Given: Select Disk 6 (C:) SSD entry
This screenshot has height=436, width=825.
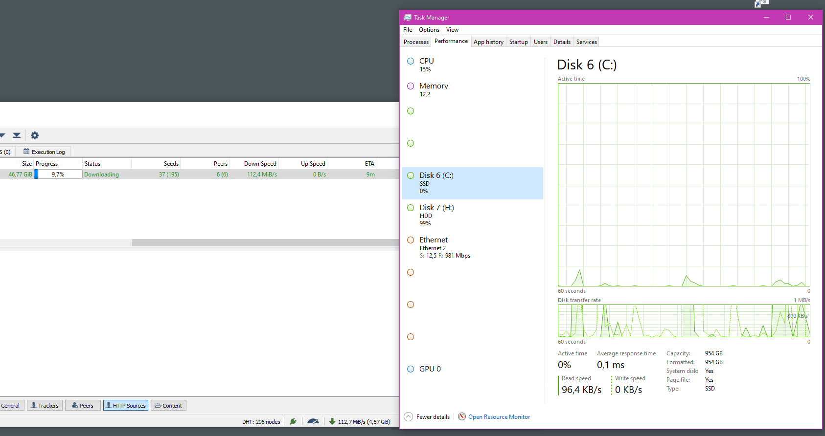Looking at the screenshot, I should tap(472, 183).
